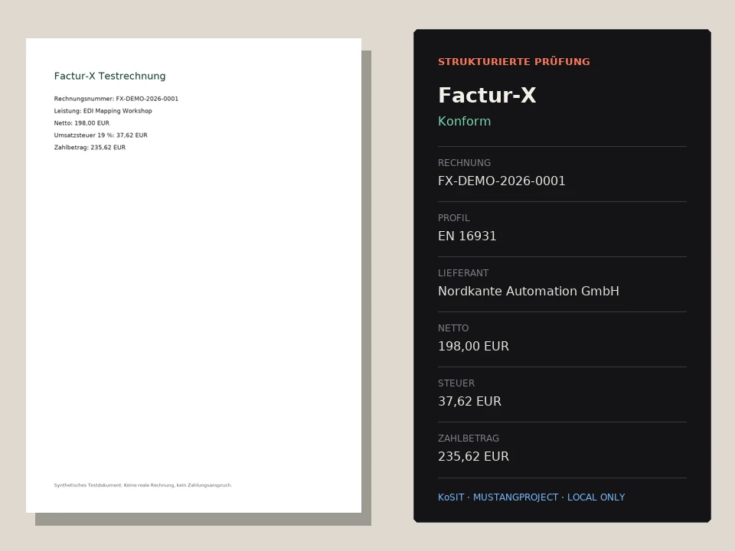
Task: Open the MUSTANGPROJECT footer link
Action: tap(515, 497)
